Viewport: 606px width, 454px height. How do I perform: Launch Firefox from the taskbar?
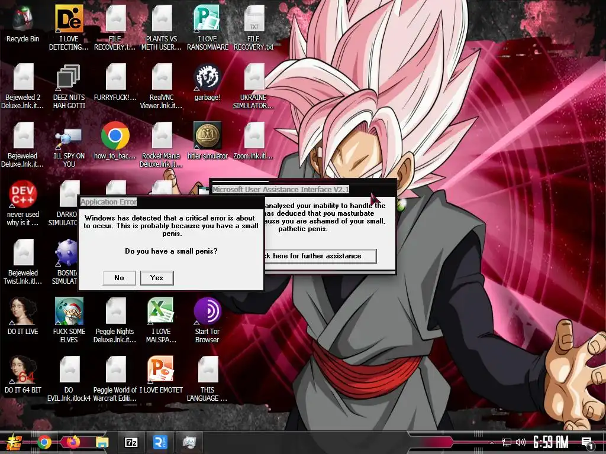73,442
